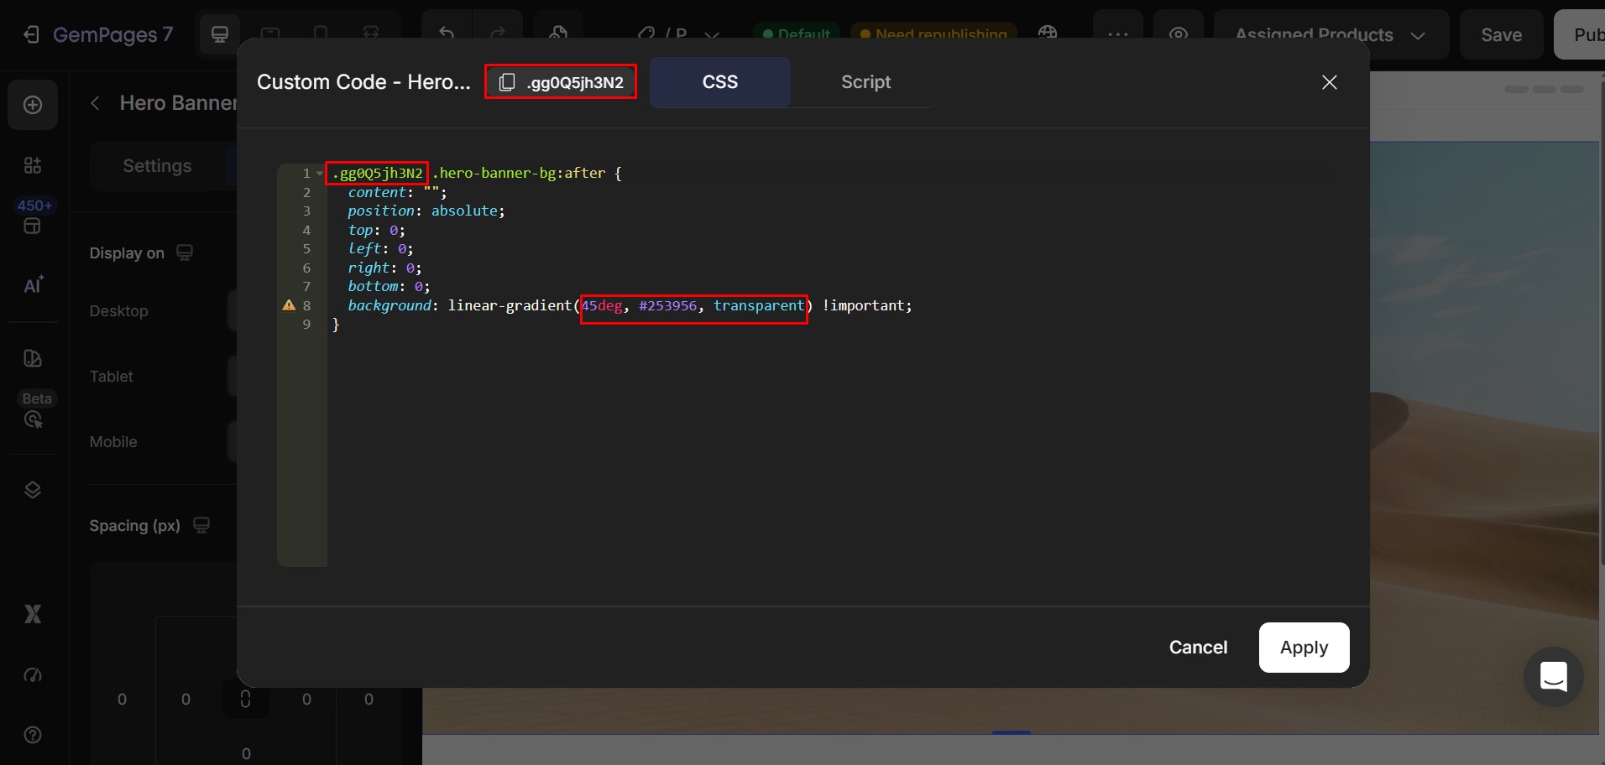
Task: Copy the .gg0Q5jh3N2 class selector
Action: pyautogui.click(x=561, y=82)
